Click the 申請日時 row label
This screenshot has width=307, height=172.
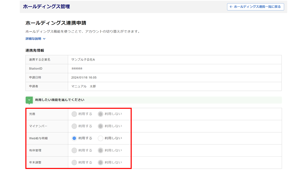tap(35, 78)
